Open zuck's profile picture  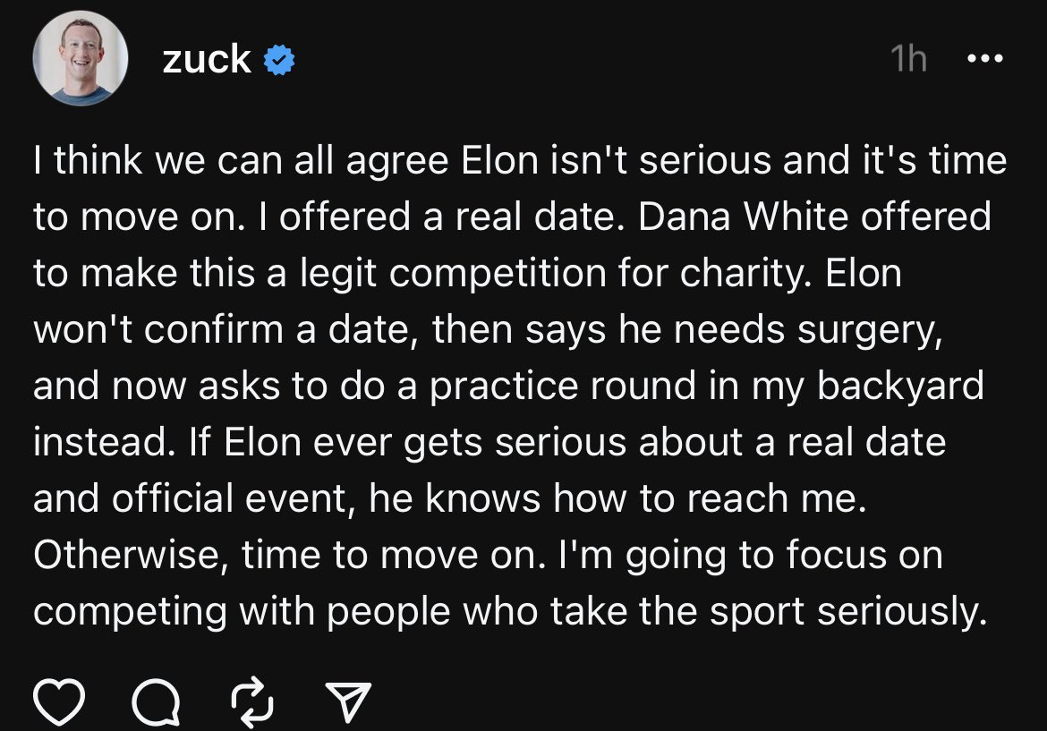click(79, 61)
